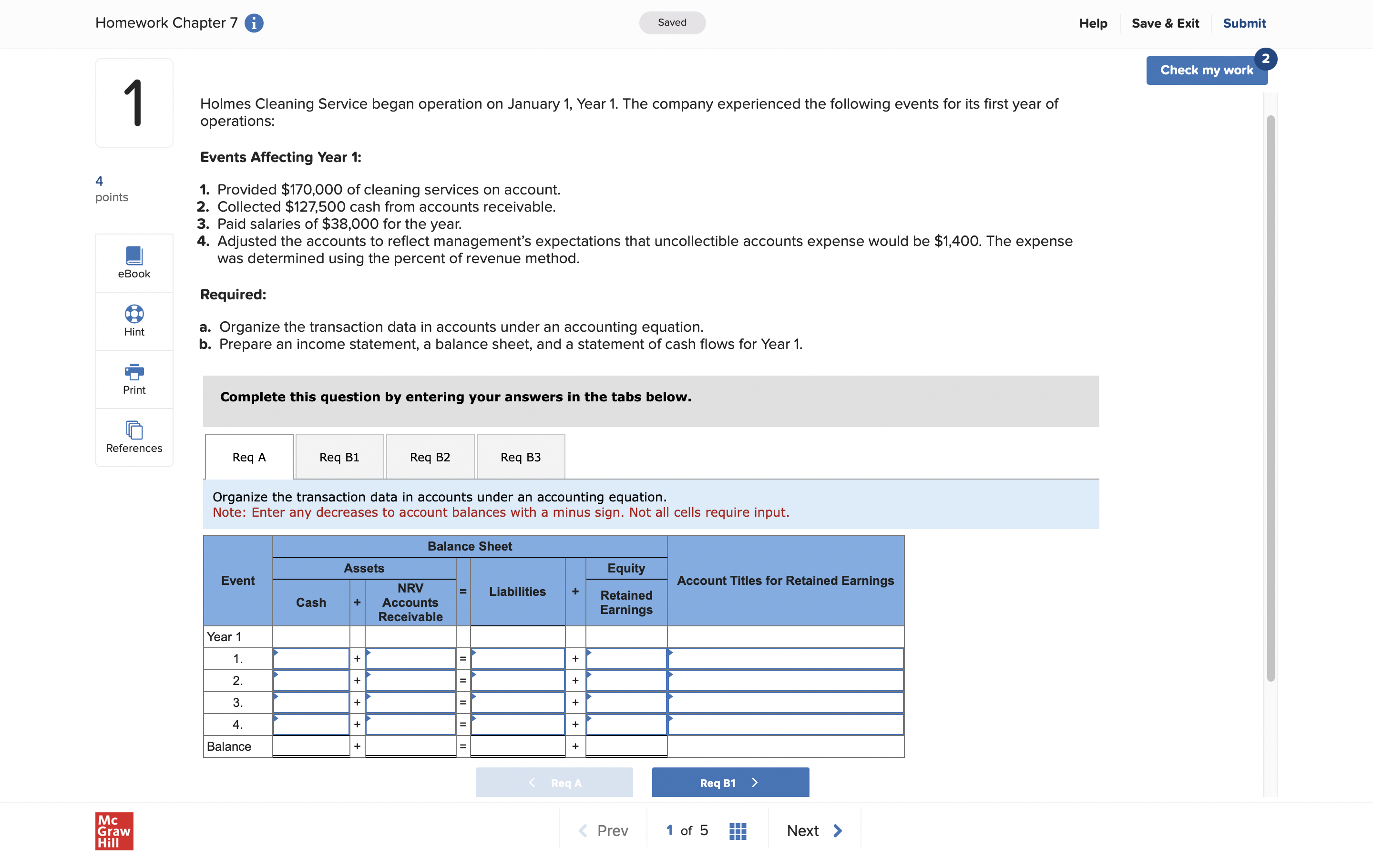Image resolution: width=1373 pixels, height=858 pixels.
Task: Click the Submit link
Action: click(x=1244, y=23)
